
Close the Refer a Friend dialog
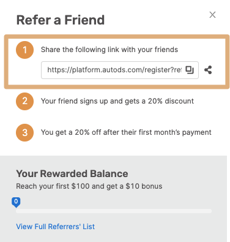click(x=212, y=15)
